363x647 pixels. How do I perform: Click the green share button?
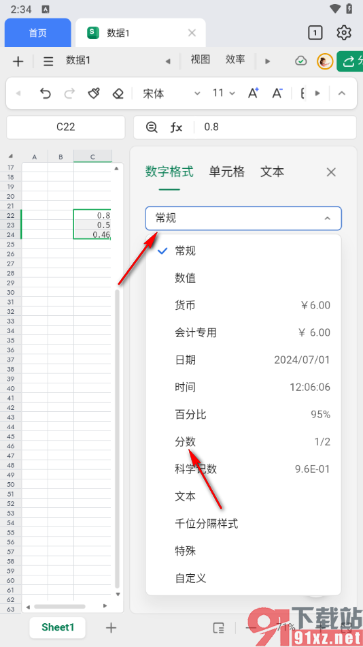tap(350, 61)
